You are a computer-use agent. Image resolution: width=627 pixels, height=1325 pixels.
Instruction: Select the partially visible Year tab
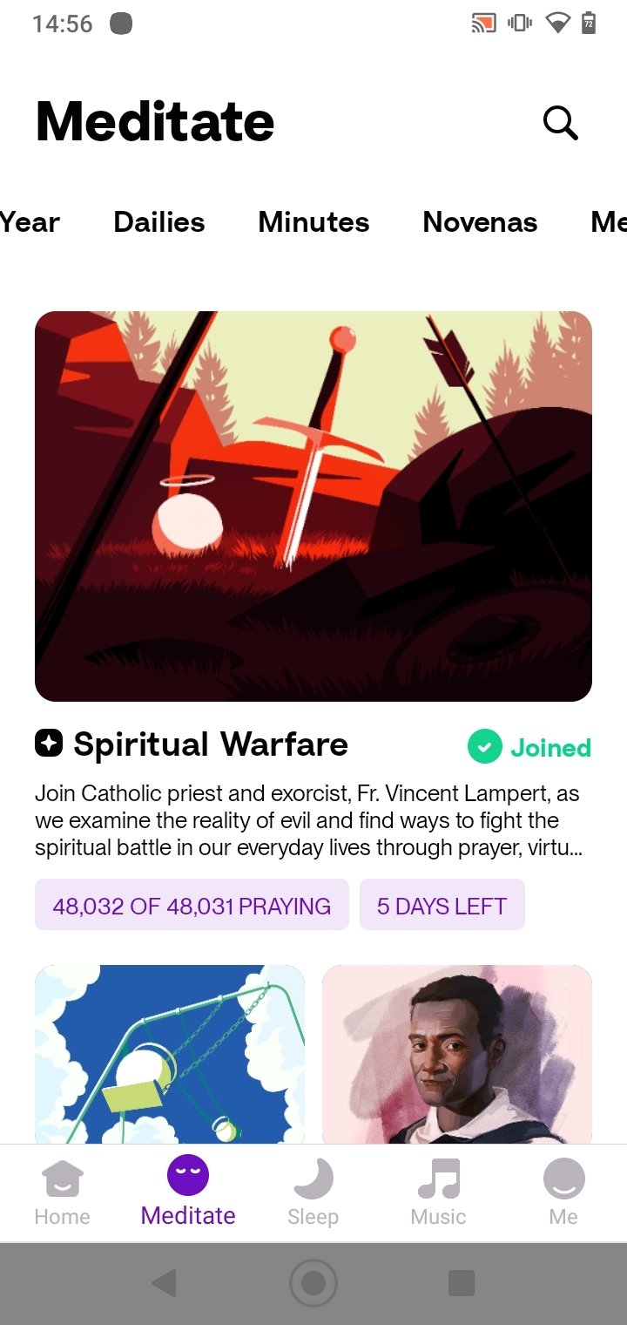pos(30,222)
